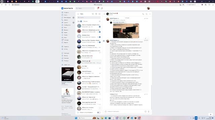Open the emoji picker icon
This screenshot has width=215, height=120.
coord(145,111)
